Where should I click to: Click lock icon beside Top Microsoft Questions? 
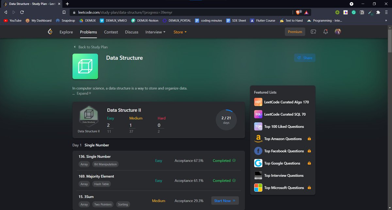(x=309, y=187)
